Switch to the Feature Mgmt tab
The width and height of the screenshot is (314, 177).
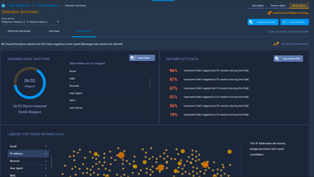(x=278, y=6)
